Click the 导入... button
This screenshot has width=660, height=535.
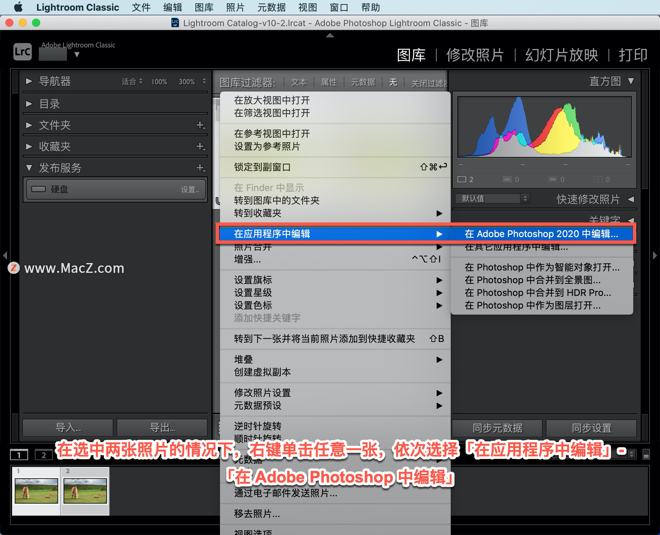pyautogui.click(x=68, y=428)
